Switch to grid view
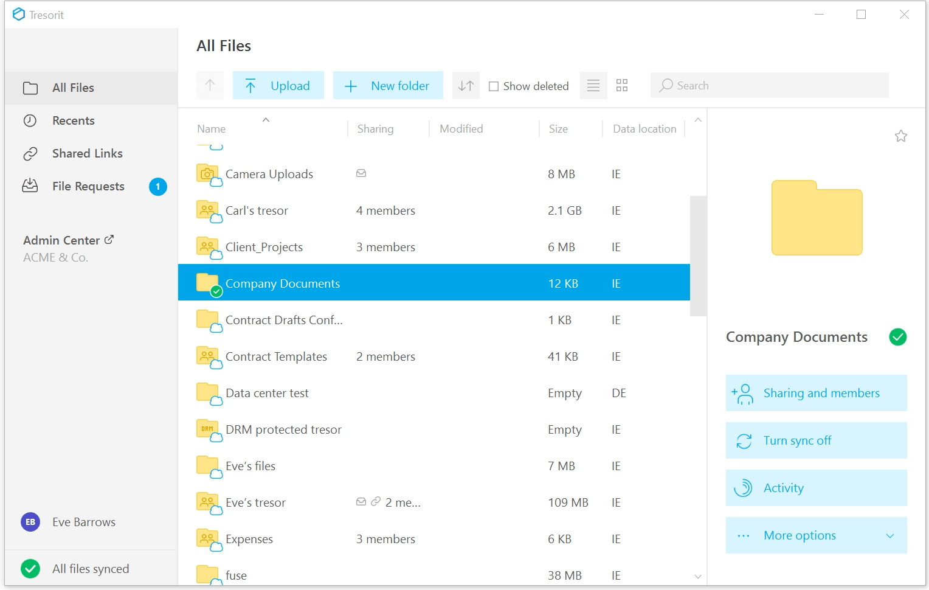This screenshot has width=929, height=590. [621, 85]
